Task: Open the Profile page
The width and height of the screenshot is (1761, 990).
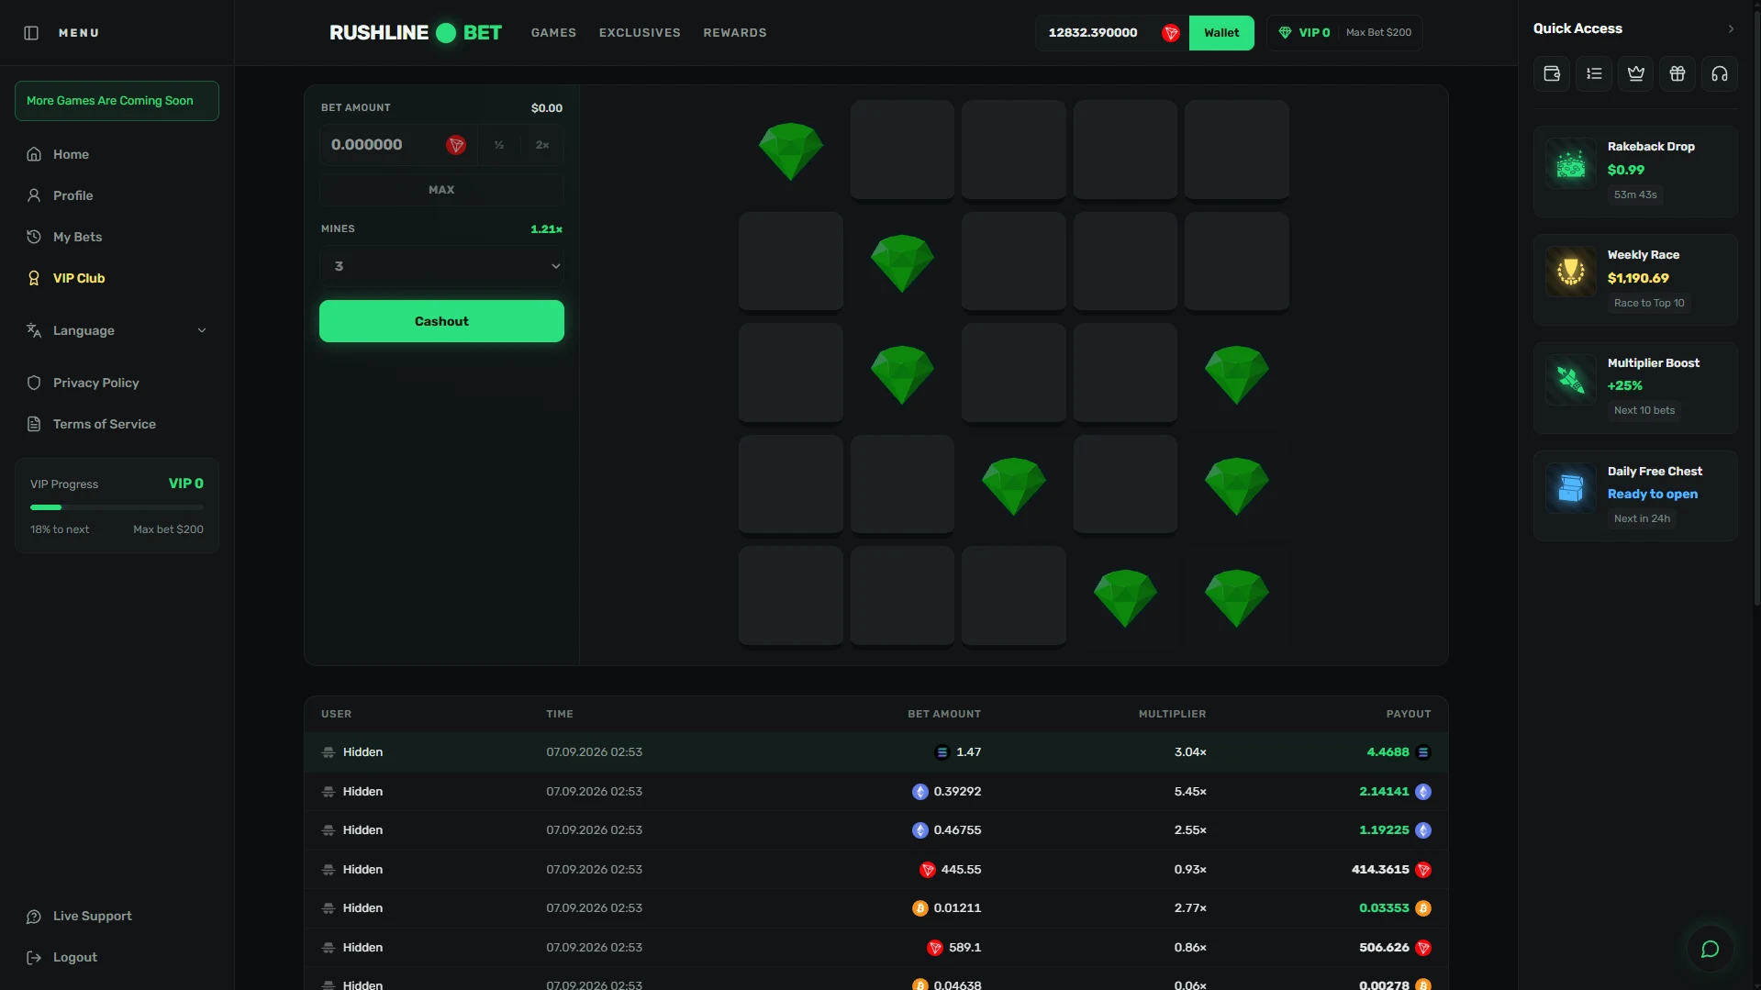Action: point(72,195)
